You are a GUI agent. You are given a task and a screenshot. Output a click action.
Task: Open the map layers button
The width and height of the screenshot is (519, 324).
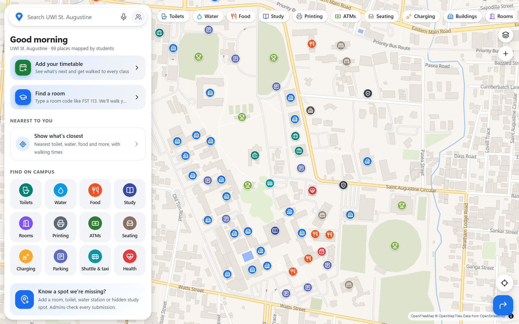[x=506, y=35]
